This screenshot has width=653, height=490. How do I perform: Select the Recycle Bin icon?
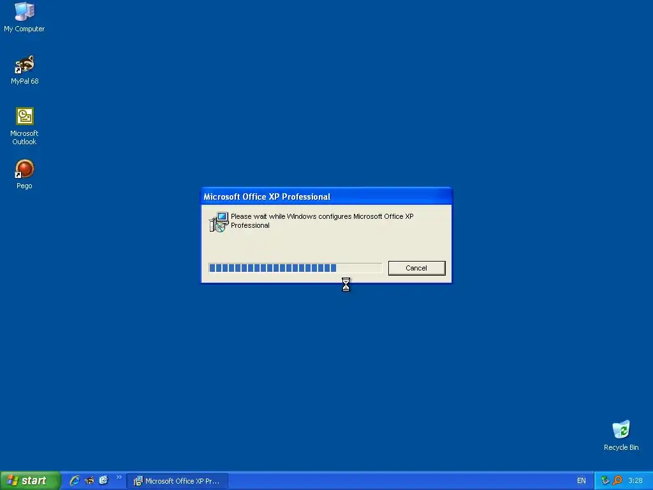click(x=621, y=435)
